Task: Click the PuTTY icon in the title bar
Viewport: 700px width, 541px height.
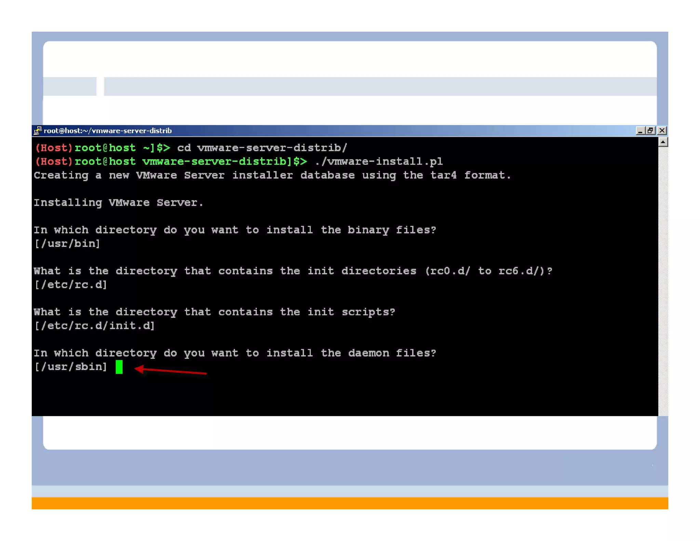Action: tap(37, 130)
